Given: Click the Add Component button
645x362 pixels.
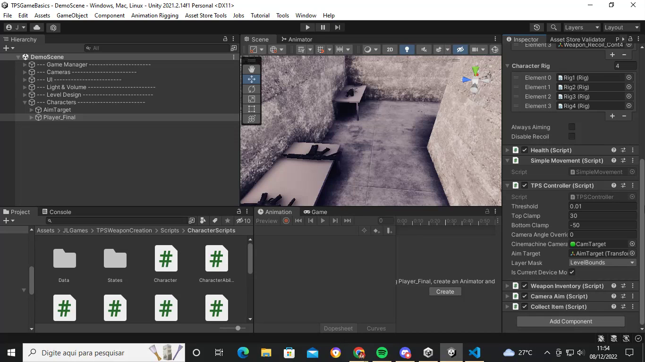Looking at the screenshot, I should [x=570, y=321].
